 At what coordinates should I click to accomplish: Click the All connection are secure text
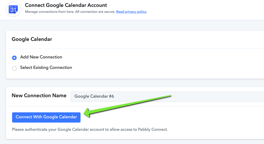[x=95, y=12]
